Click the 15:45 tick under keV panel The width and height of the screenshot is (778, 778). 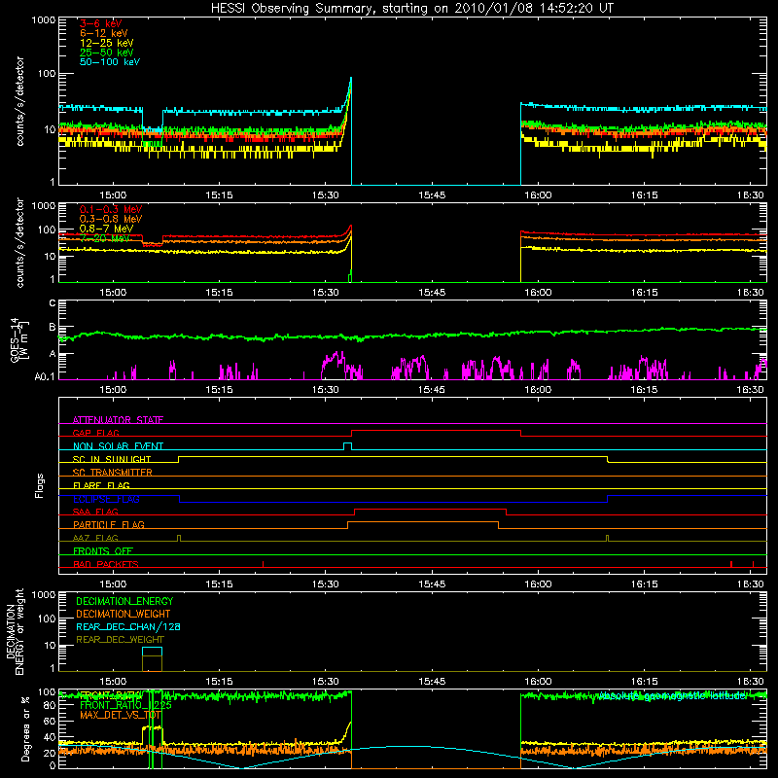click(432, 195)
